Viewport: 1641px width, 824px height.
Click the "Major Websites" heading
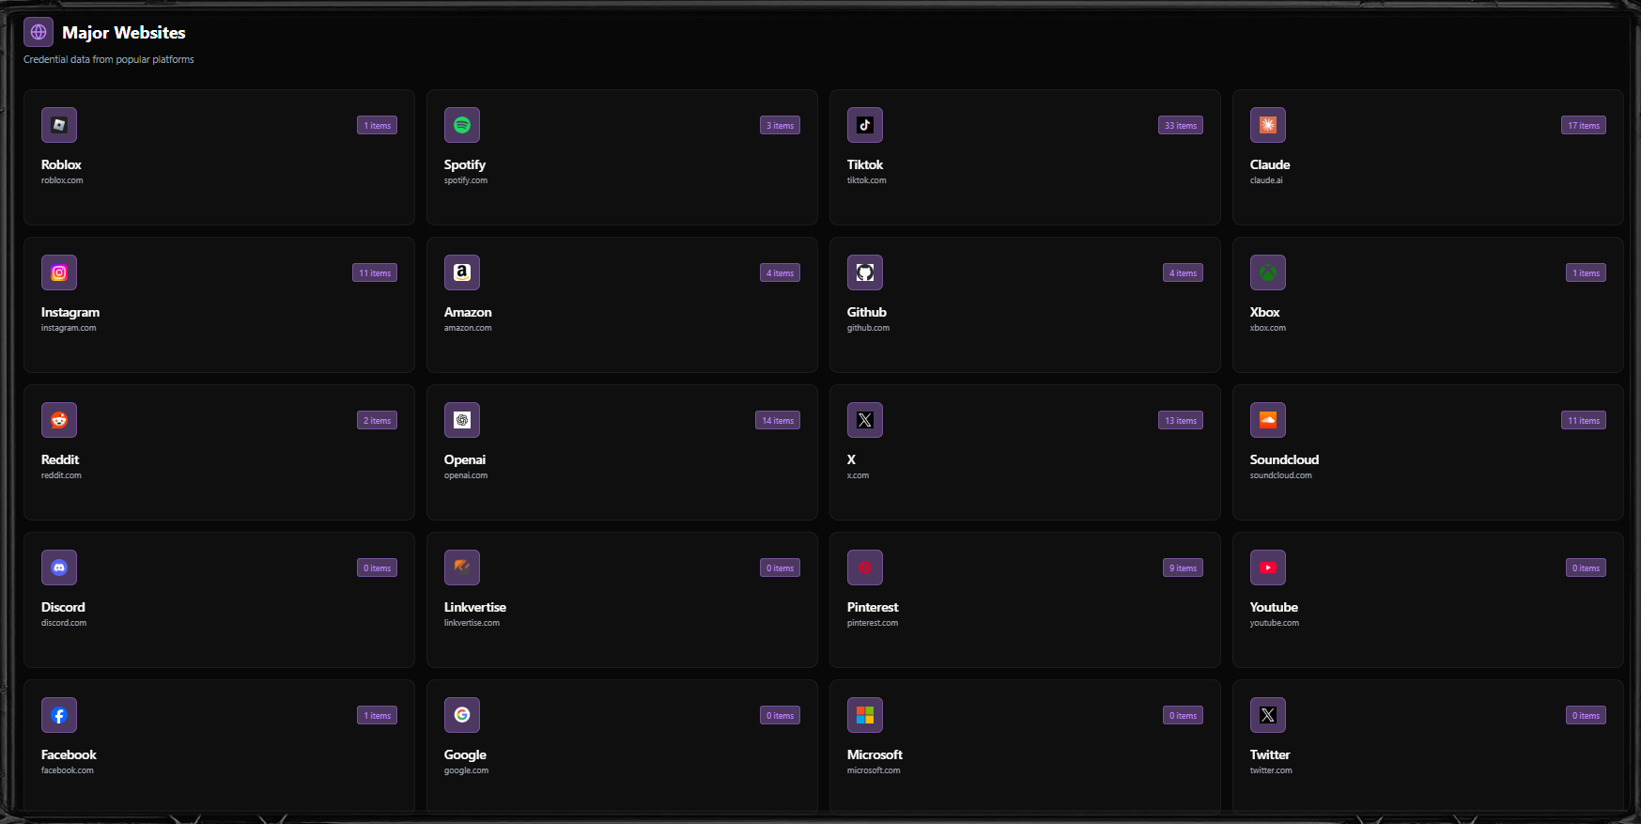[124, 33]
